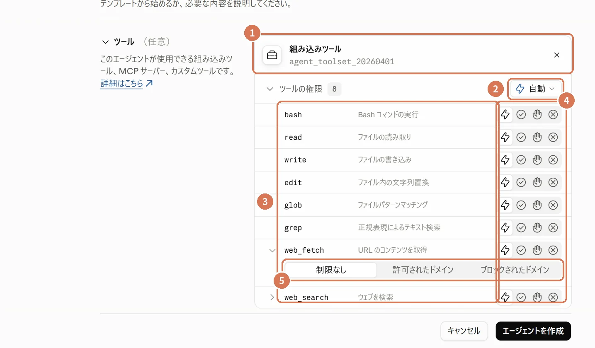
Task: Collapse the ツール section heading chevron
Action: click(105, 42)
